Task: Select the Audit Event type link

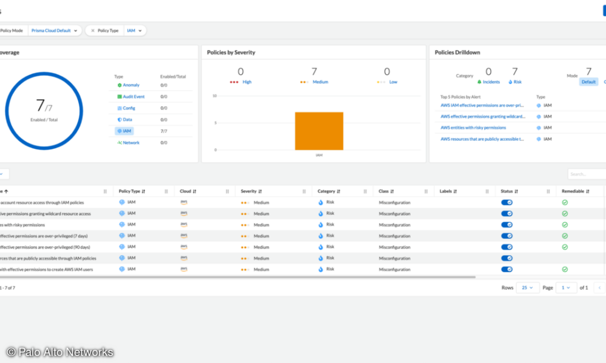Action: [x=134, y=97]
